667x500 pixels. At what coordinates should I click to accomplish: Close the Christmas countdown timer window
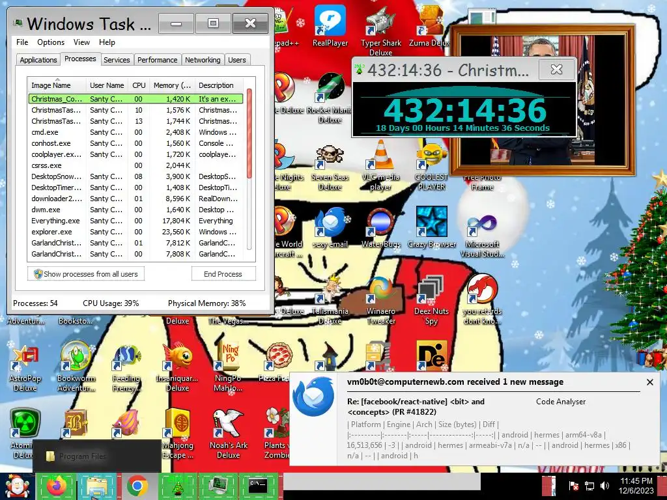(x=556, y=69)
